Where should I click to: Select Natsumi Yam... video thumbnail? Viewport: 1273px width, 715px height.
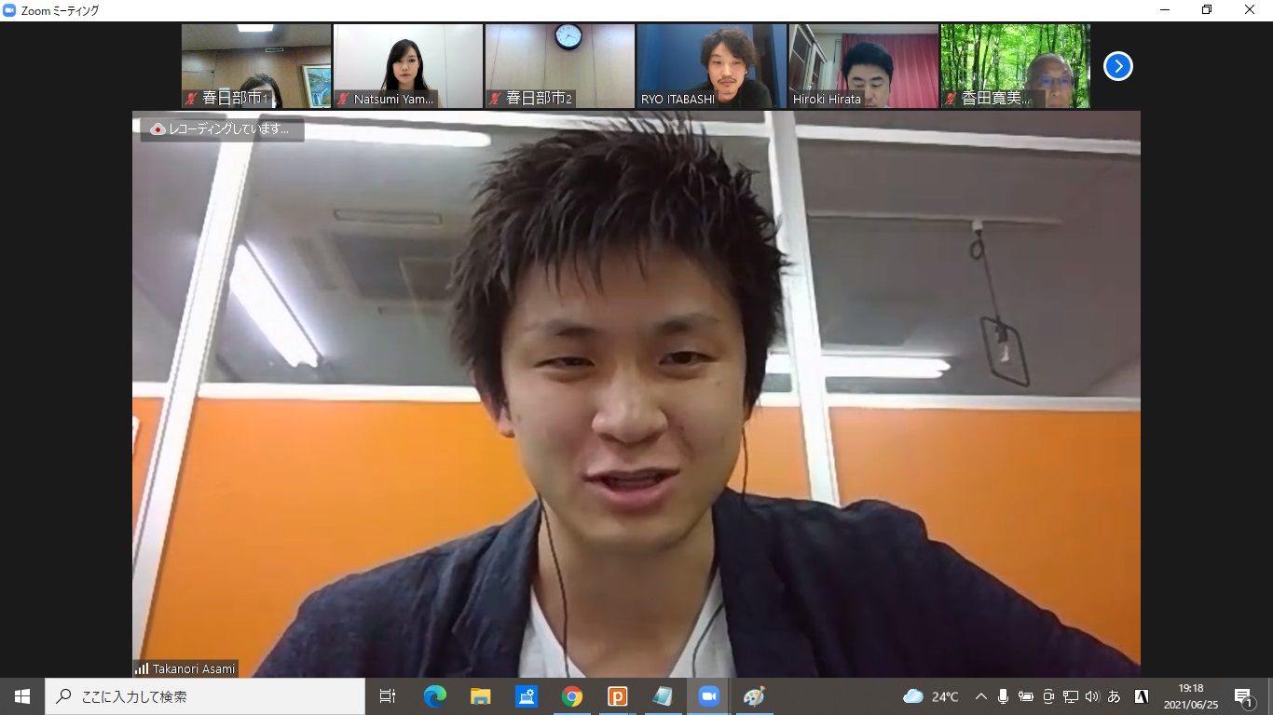408,66
